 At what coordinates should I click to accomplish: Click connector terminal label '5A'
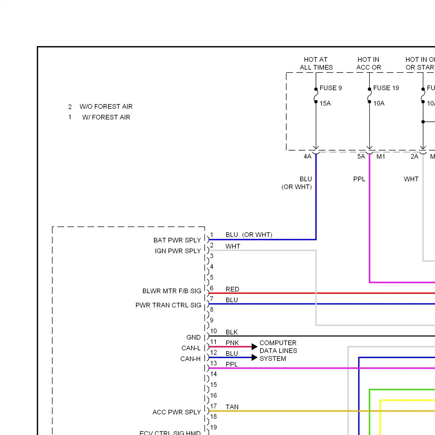coord(361,156)
